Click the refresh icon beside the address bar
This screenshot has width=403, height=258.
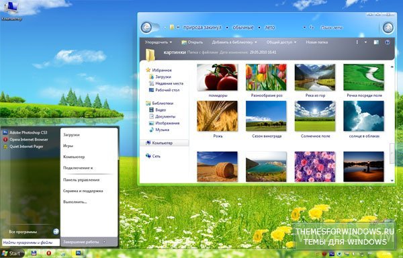[312, 27]
